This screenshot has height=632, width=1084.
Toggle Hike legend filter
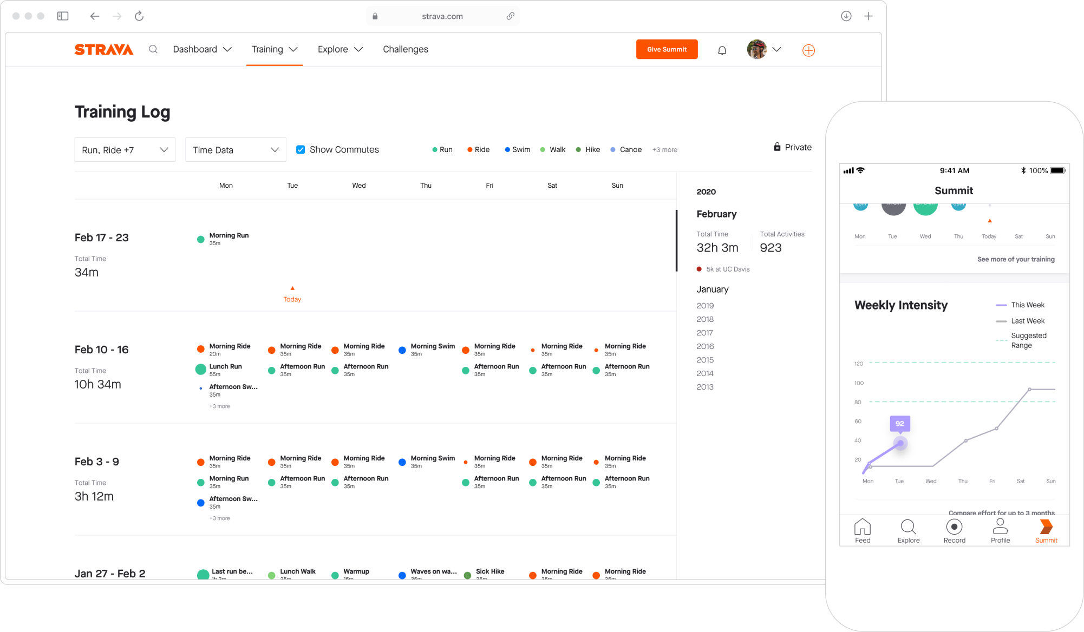[x=588, y=150]
